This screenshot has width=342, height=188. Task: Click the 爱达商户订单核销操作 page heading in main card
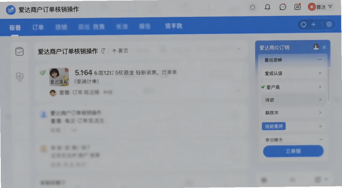(68, 51)
